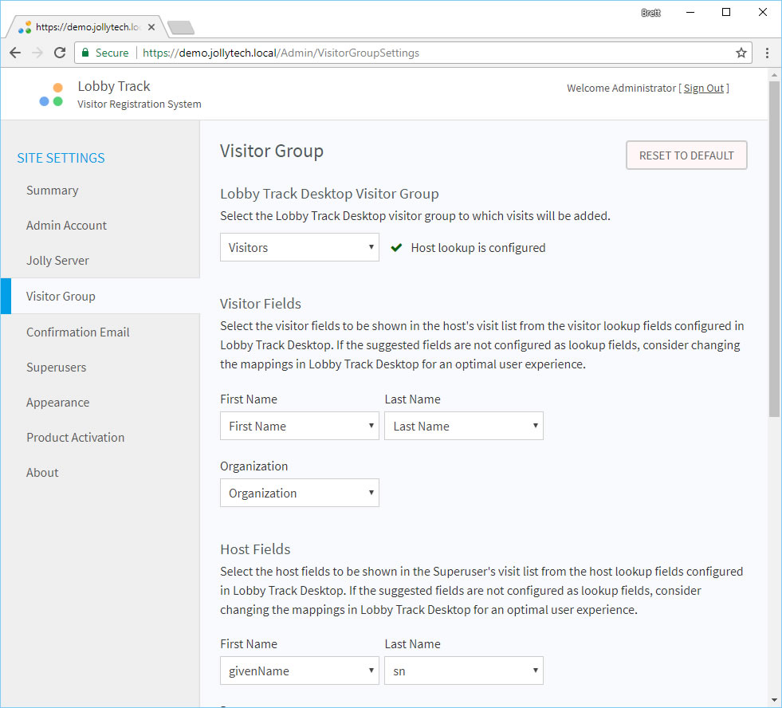Screen dimensions: 782x708
Task: Click the scrollbar down arrow
Action: (x=774, y=700)
